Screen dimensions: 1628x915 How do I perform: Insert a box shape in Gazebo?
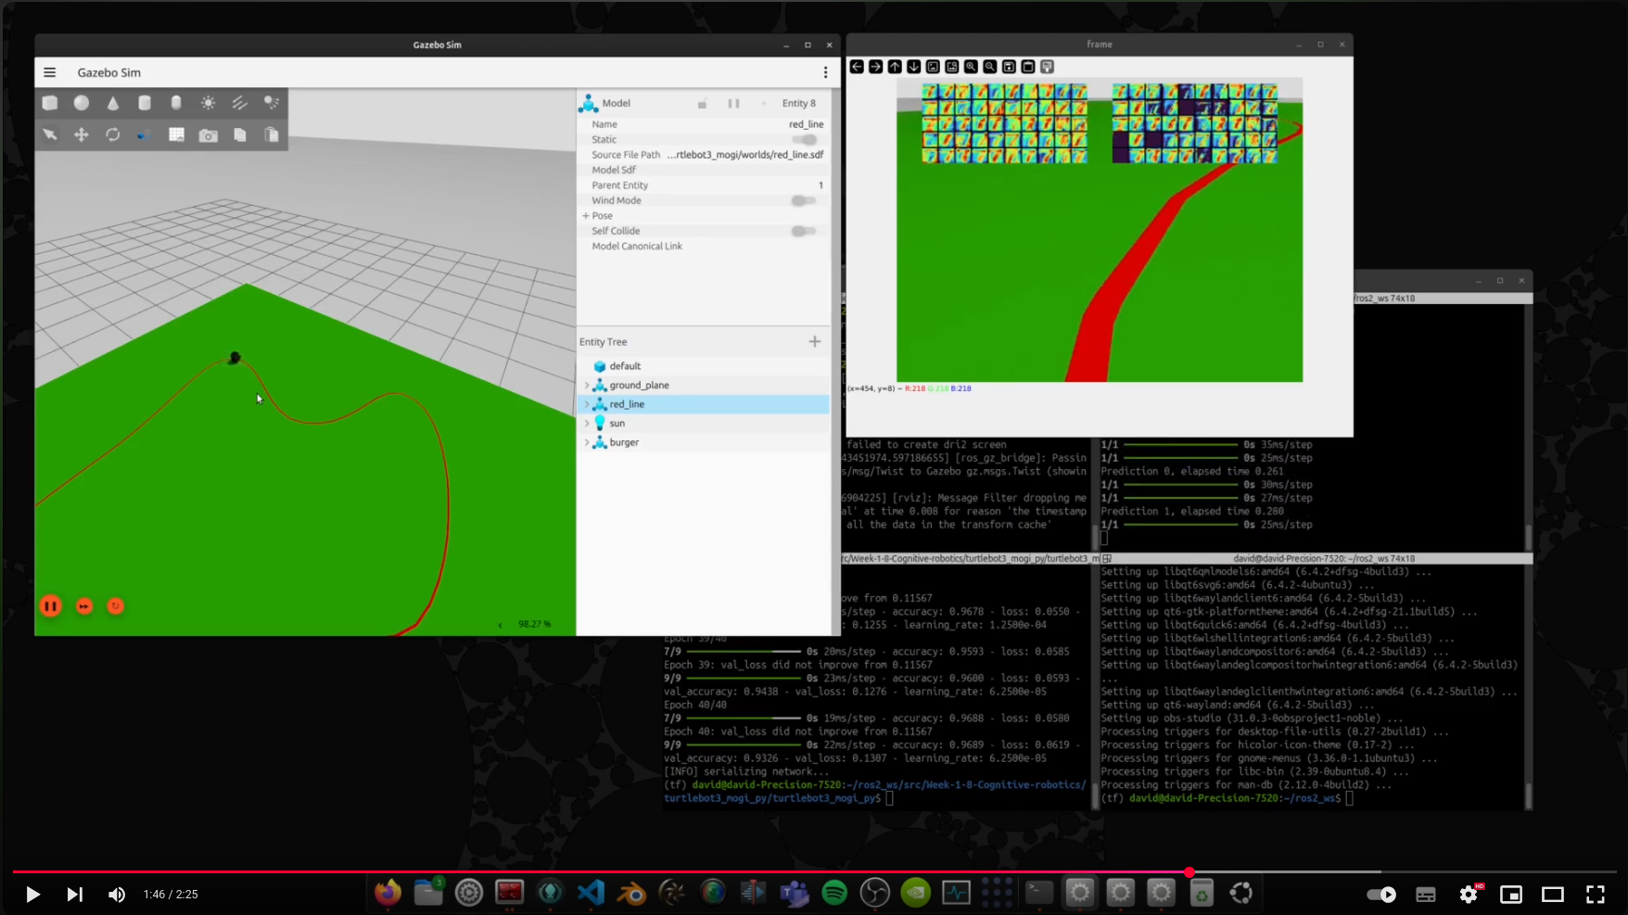pos(50,103)
